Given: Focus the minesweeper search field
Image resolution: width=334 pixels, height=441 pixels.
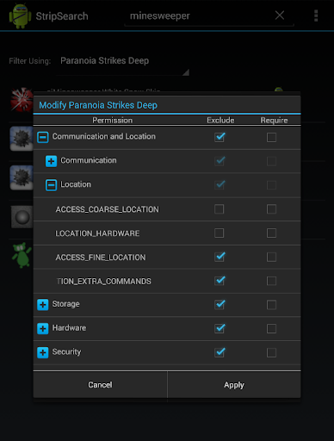Looking at the screenshot, I should pos(198,16).
